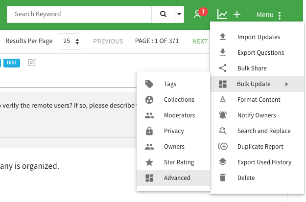
Task: Click the vertical three-dots icon beside Menu
Action: pos(280,16)
